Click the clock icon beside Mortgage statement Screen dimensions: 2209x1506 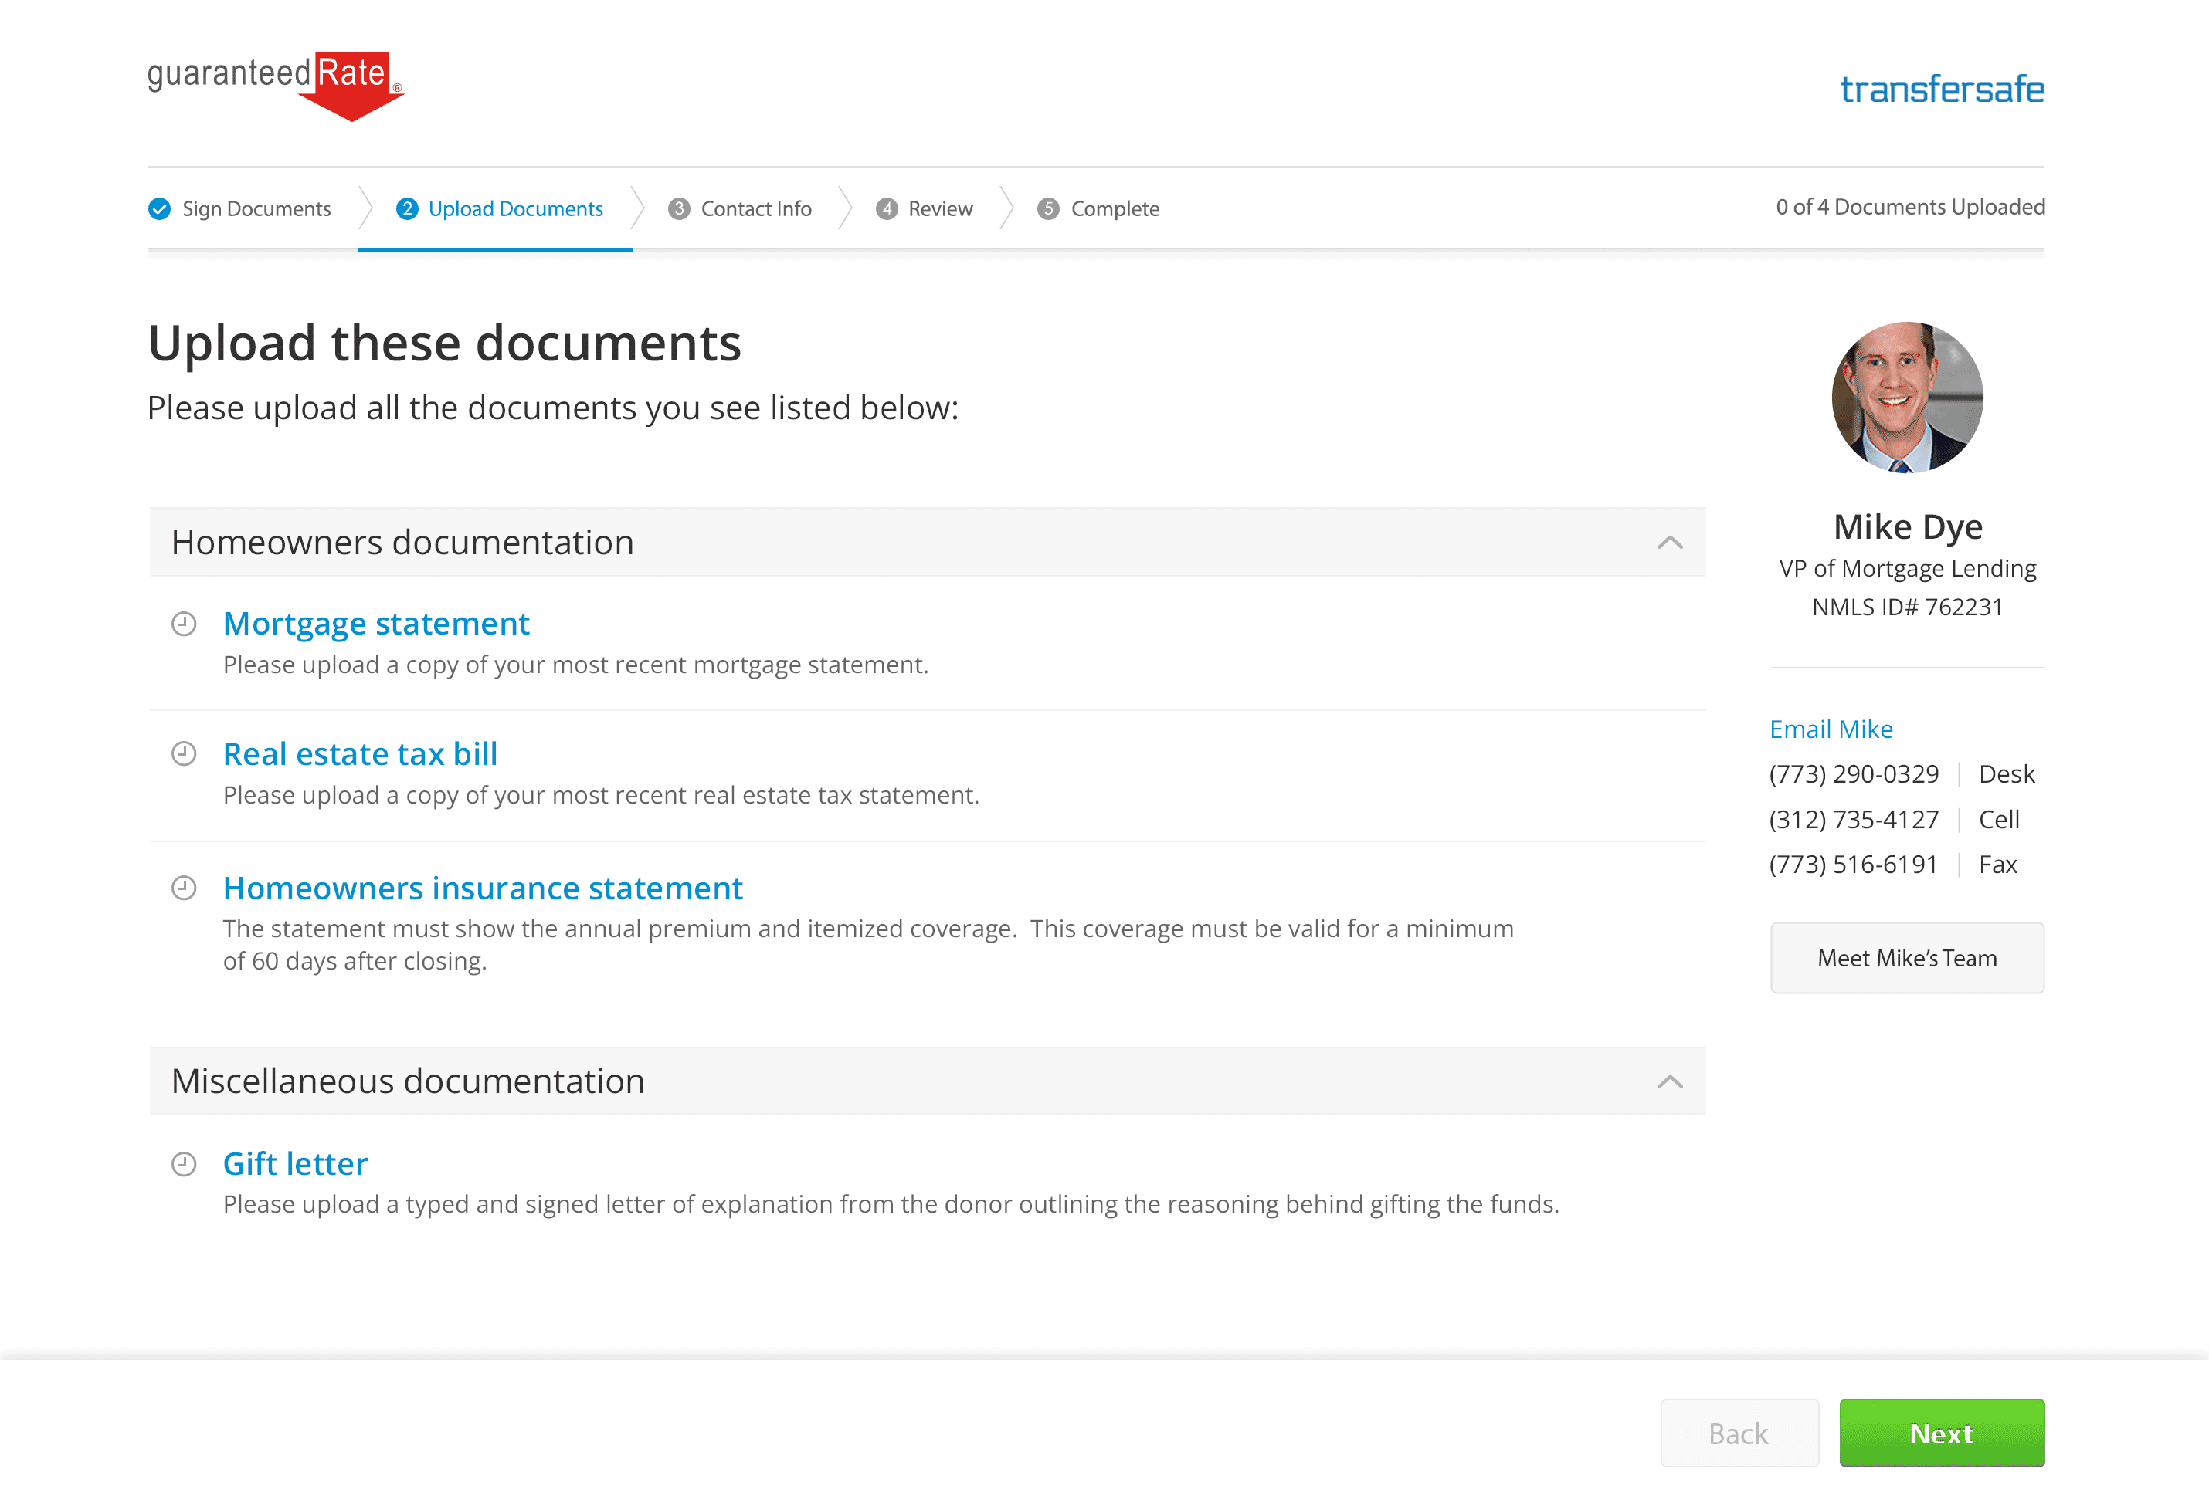coord(184,624)
